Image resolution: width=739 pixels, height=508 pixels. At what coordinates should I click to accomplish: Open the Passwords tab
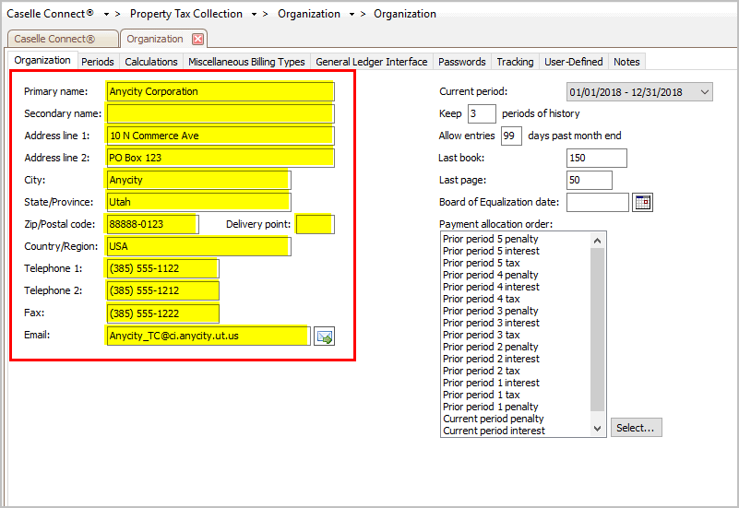[461, 62]
